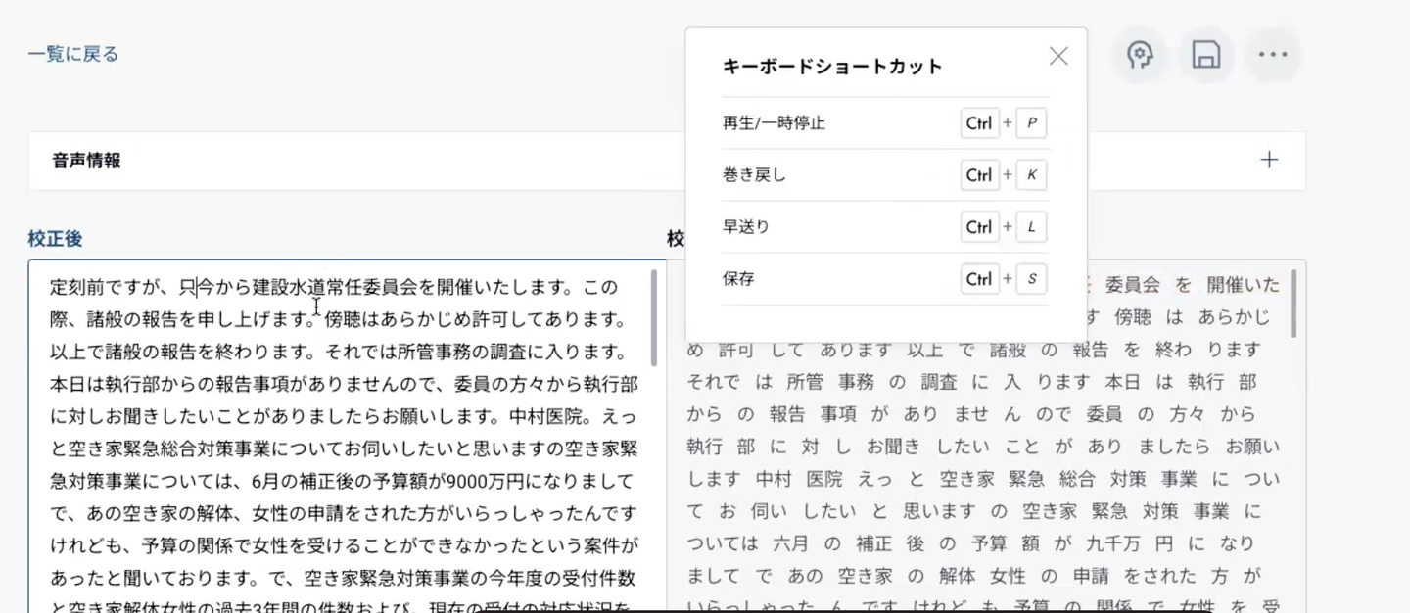The image size is (1410, 613).
Task: Go back via the 一覧に戻る link
Action: pos(73,55)
